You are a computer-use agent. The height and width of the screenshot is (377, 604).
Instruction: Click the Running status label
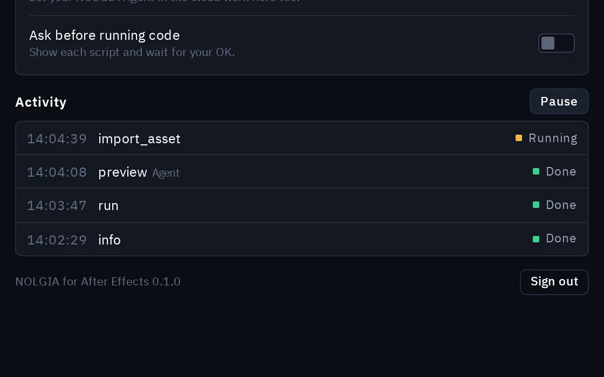pos(553,138)
